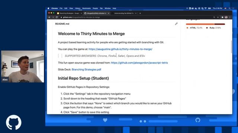238x133 pixels.
Task: Open the Help menu
Action: (x=114, y=8)
